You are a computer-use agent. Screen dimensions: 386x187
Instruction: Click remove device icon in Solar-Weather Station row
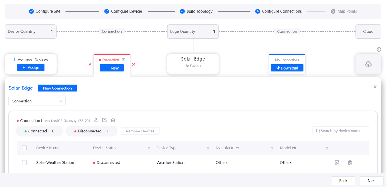point(350,162)
